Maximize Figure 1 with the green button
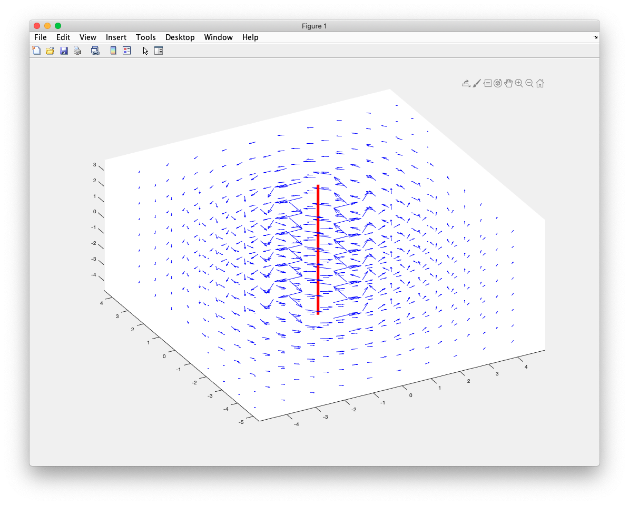 (58, 26)
